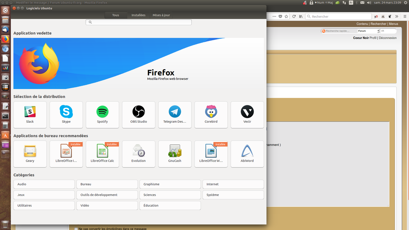Expand the Forum search scope dropdown
Viewport: 409px width, 230px height.
tap(368, 31)
